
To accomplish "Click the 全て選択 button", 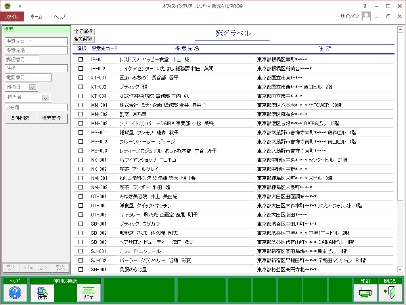I will (x=84, y=31).
